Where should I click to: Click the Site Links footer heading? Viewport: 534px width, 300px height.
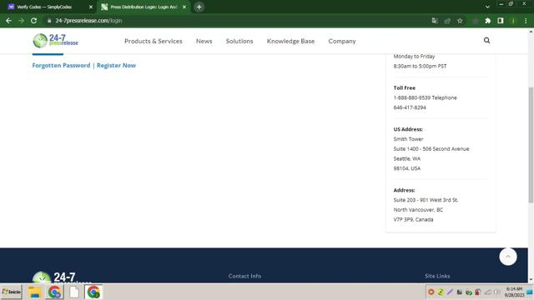coord(437,276)
